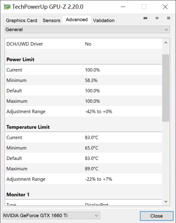Image resolution: width=176 pixels, height=223 pixels.
Task: Open the hamburger menu icon
Action: pos(168,18)
